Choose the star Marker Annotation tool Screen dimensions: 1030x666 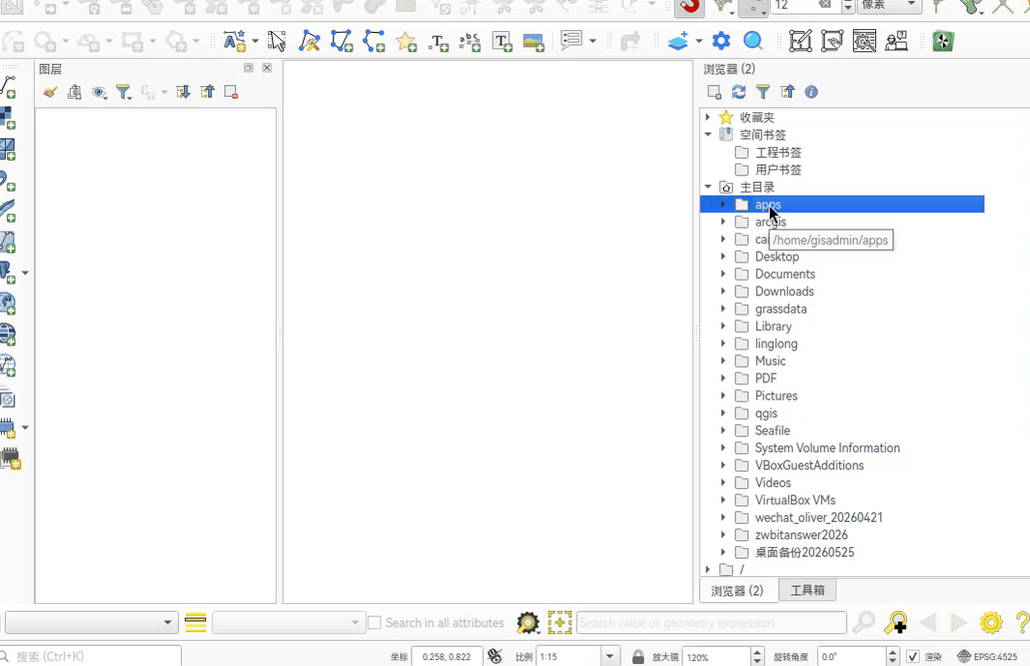(406, 42)
